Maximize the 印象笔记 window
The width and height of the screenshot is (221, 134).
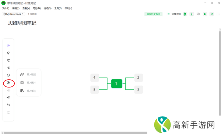coord(212,3)
